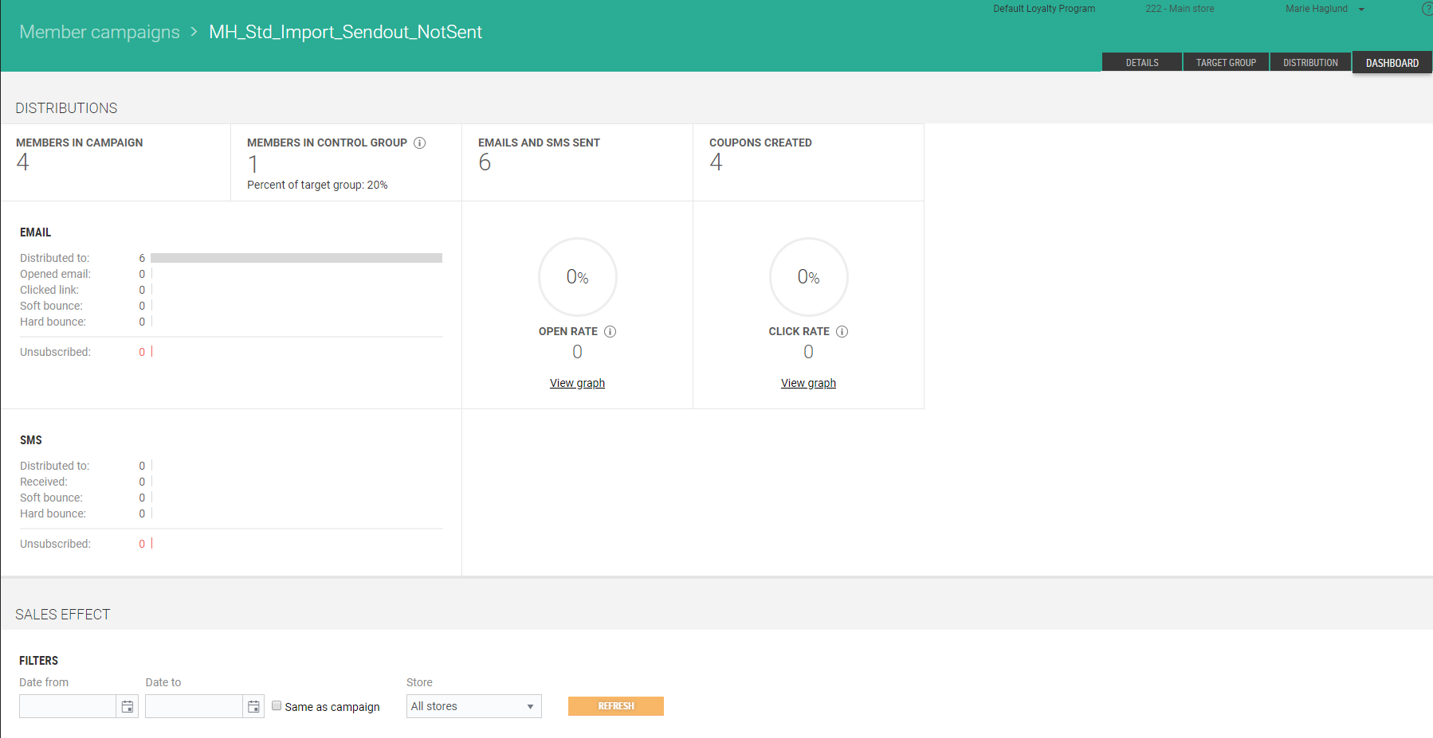Click the help icon in top-right corner
Viewport: 1433px width, 738px height.
pyautogui.click(x=1427, y=9)
